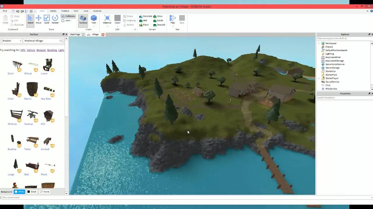
Task: Click the Paste clipboard button
Action: click(5, 20)
